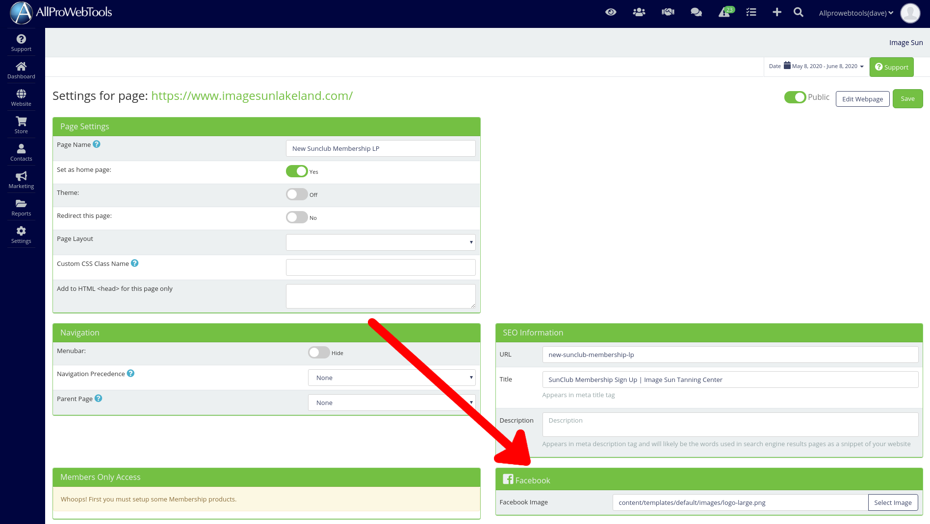
Task: Open the imagesunlakeland.com page link
Action: (x=252, y=95)
